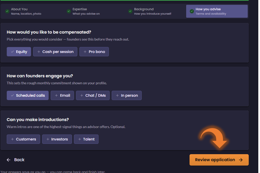Image resolution: width=260 pixels, height=173 pixels.
Task: Click the left arrow icon next to Back
Action: 8,160
